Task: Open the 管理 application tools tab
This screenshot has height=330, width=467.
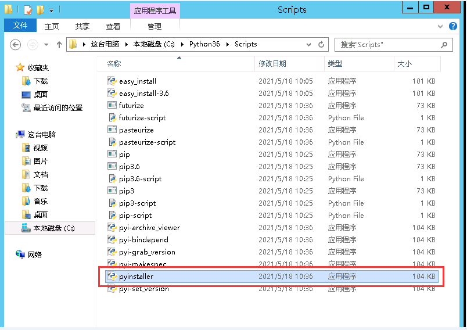Action: tap(155, 26)
